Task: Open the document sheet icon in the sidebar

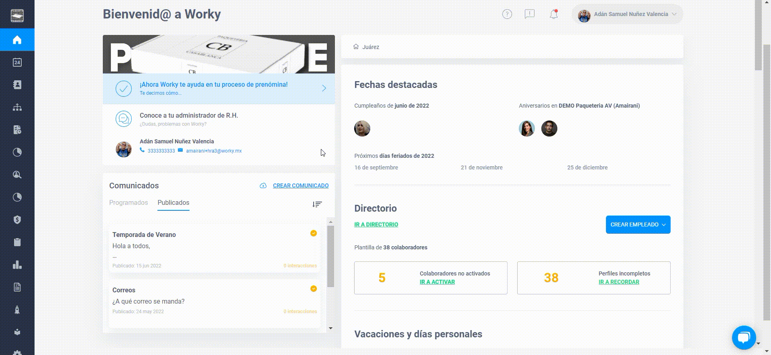Action: [17, 287]
